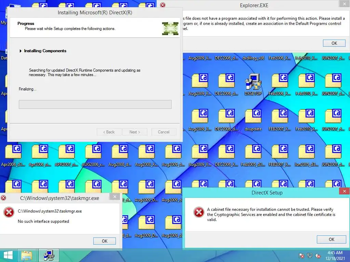Click the DirectX logo in installer header
The width and height of the screenshot is (350, 262).
(x=170, y=29)
